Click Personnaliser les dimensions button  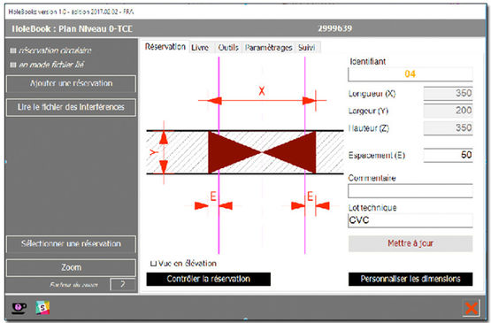[x=410, y=279]
